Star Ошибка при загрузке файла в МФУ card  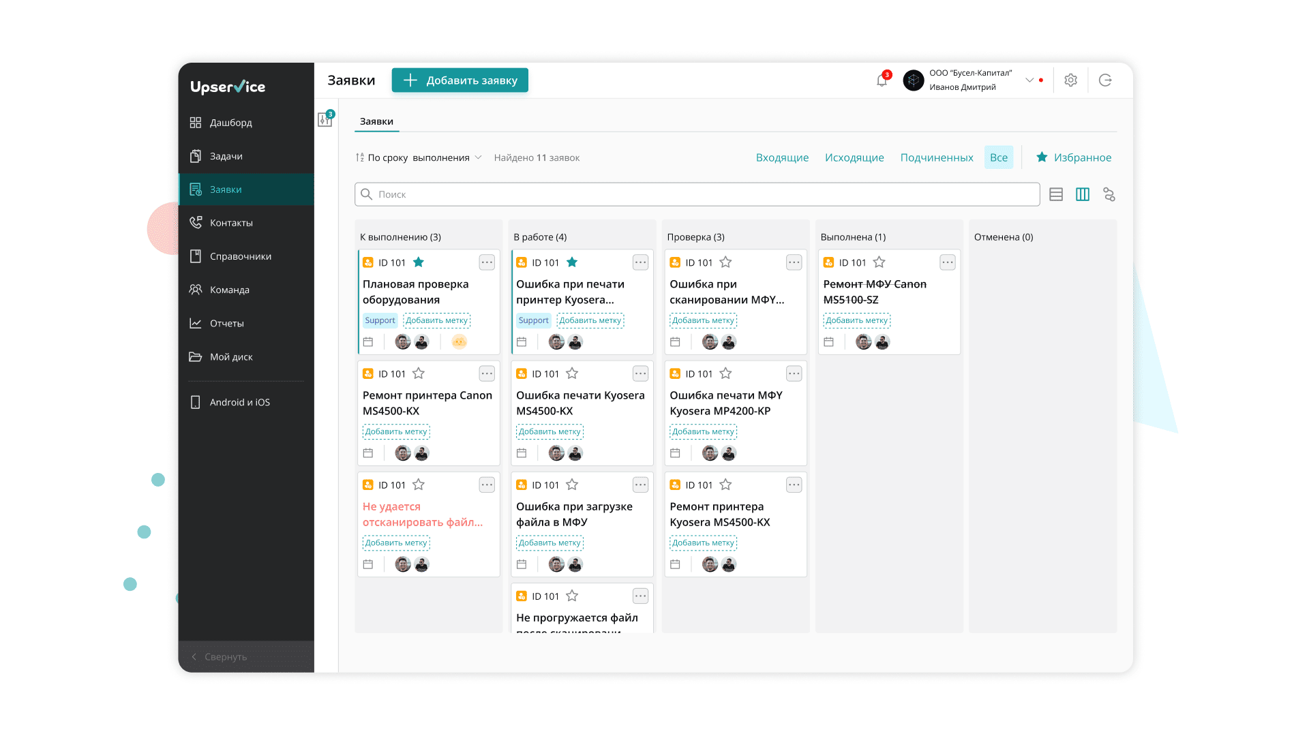572,485
